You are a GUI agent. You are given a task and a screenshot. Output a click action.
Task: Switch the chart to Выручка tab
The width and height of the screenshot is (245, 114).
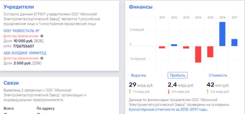[x=138, y=75]
